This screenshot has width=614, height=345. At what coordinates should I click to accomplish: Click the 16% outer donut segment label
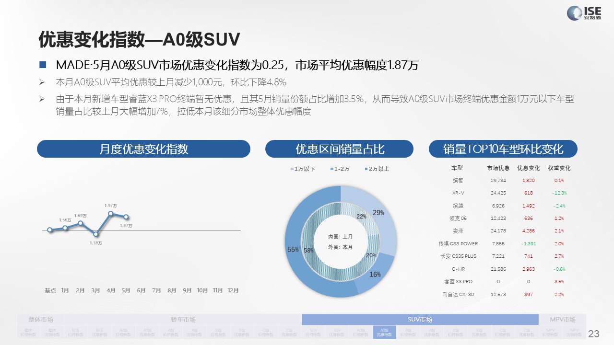tap(375, 275)
